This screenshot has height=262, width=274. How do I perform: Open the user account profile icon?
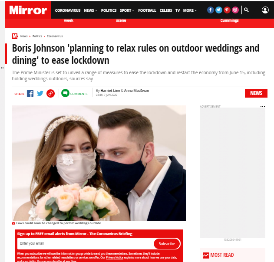pyautogui.click(x=265, y=10)
